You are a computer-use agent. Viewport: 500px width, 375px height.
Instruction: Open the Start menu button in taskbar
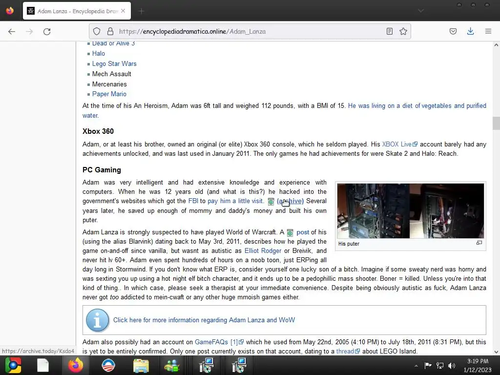pyautogui.click(x=13, y=365)
